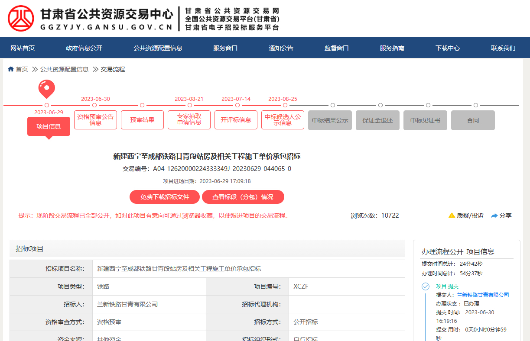Click 公共资源配置信息 breadcrumb link

[x=64, y=69]
